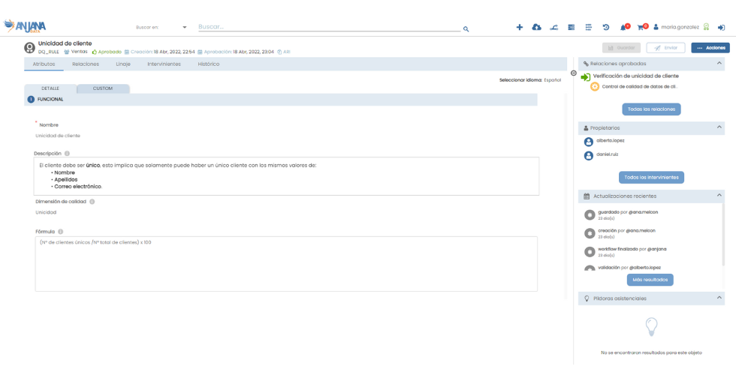Click the history clock icon in top bar
This screenshot has height=375, width=736.
click(x=606, y=28)
